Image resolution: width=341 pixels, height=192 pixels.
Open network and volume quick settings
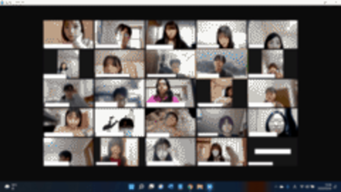coord(307,187)
